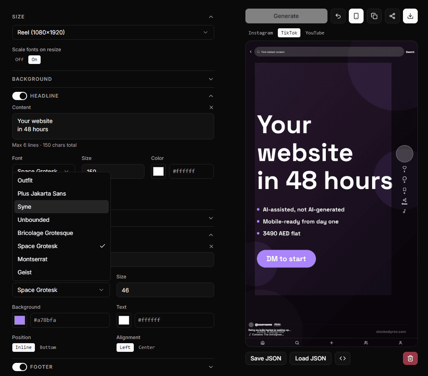Open the share icon in top toolbar

392,16
